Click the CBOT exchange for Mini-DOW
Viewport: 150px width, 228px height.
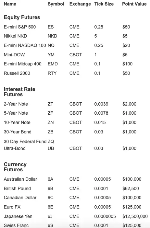pyautogui.click(x=76, y=55)
